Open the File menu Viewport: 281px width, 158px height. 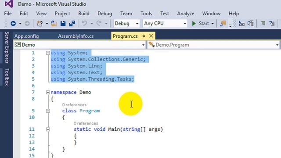click(8, 14)
